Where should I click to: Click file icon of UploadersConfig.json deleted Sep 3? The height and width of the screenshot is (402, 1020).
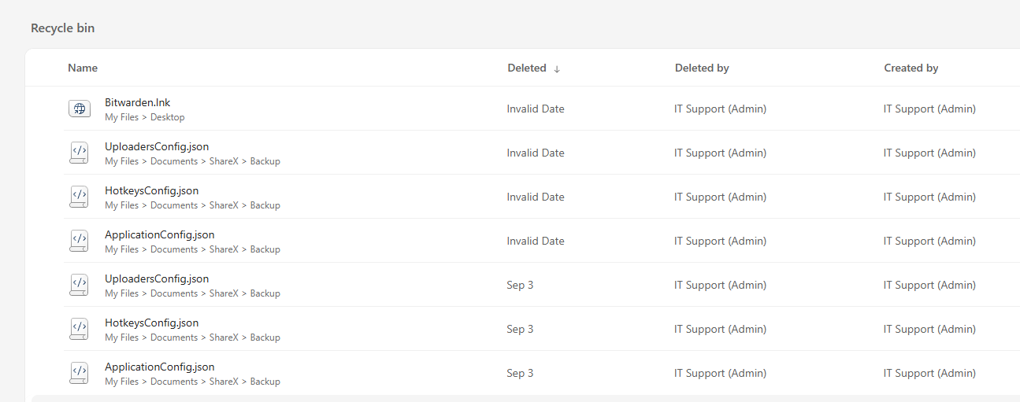(x=79, y=285)
